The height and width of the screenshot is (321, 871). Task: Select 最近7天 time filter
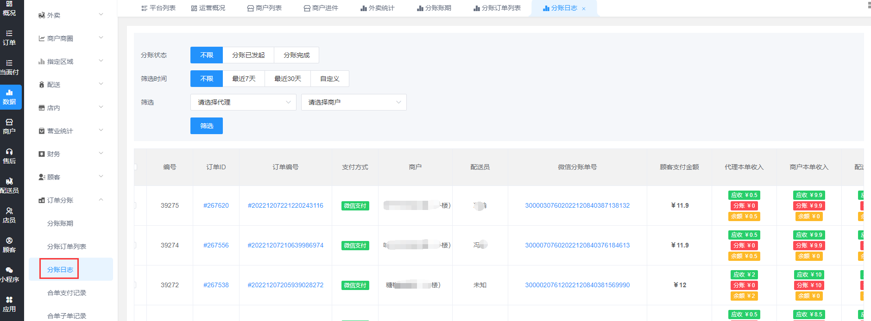[244, 79]
